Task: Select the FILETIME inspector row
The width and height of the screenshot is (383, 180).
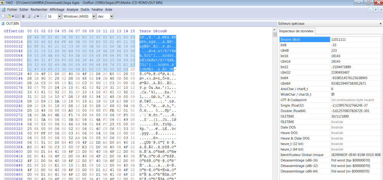Action: 331,122
